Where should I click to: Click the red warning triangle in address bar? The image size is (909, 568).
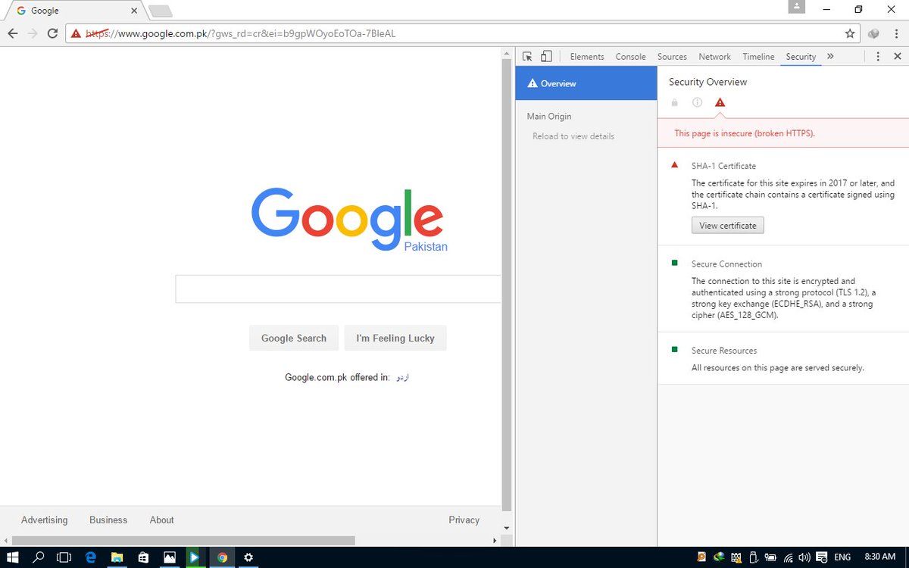pos(76,33)
